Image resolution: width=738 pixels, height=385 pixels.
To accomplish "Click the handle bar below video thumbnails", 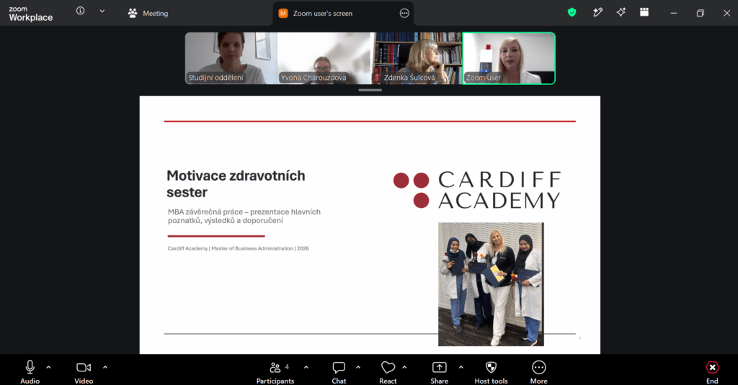I will [370, 90].
